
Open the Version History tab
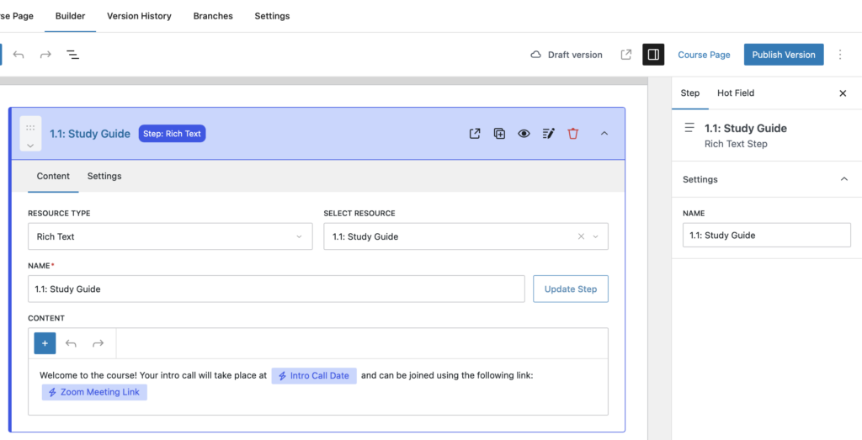(139, 16)
